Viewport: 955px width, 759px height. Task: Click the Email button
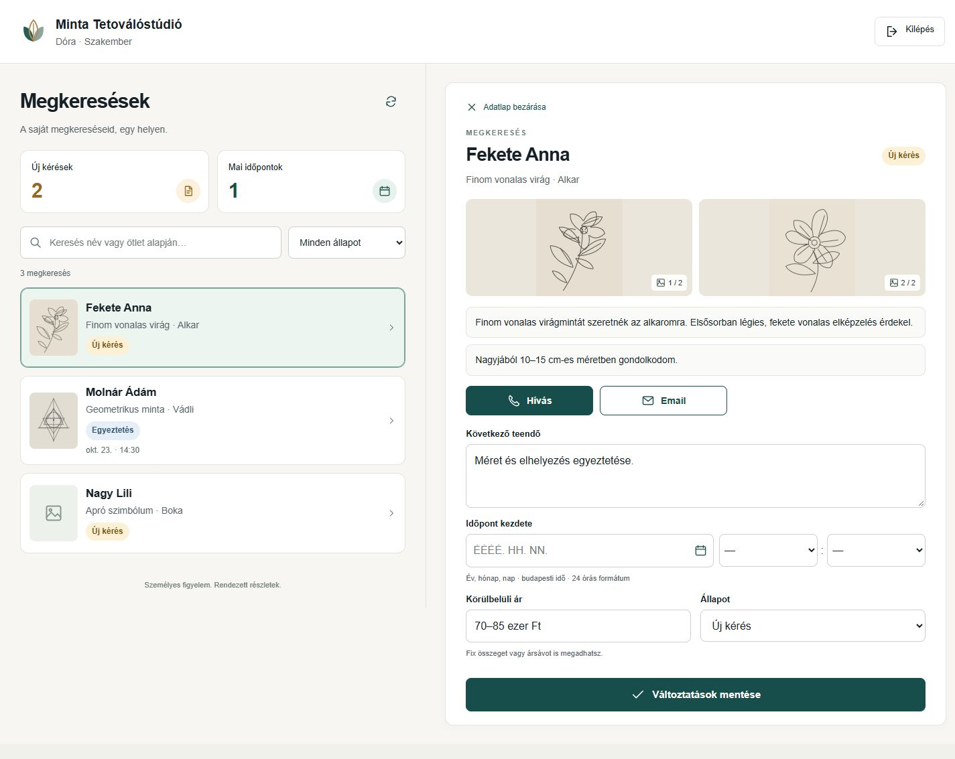663,401
